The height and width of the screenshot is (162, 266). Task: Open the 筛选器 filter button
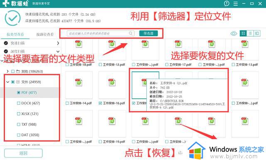pos(148,33)
